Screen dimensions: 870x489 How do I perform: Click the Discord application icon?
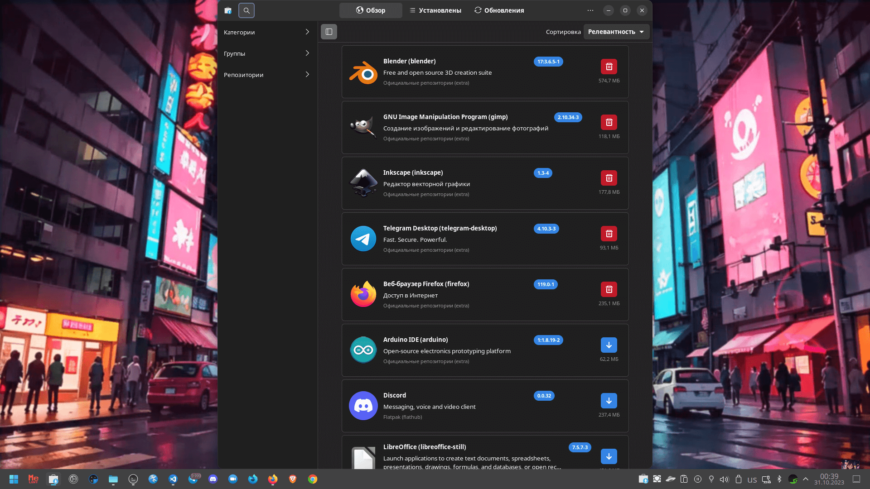pyautogui.click(x=363, y=406)
